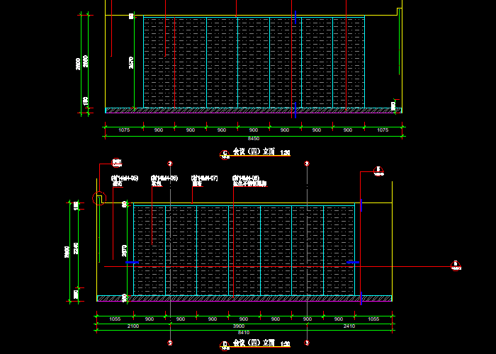The height and width of the screenshot is (354, 496).
Task: Click the red section marker 5 bubble
Action: click(378, 170)
